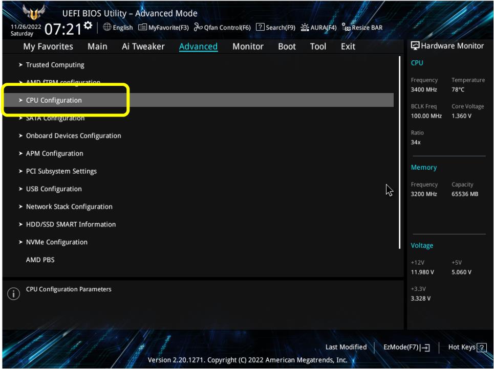
Task: Open AMD PBS entry
Action: pos(40,260)
